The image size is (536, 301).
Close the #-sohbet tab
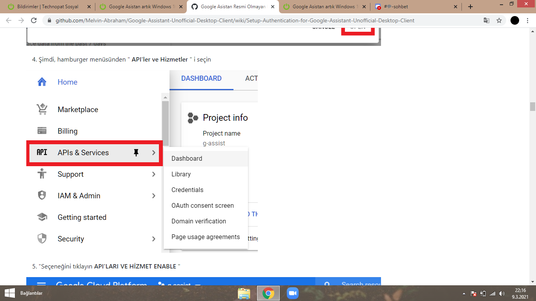[455, 7]
